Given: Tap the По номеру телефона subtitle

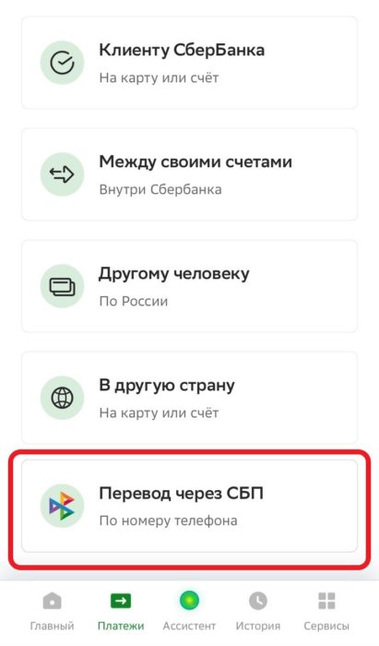Looking at the screenshot, I should point(169,520).
